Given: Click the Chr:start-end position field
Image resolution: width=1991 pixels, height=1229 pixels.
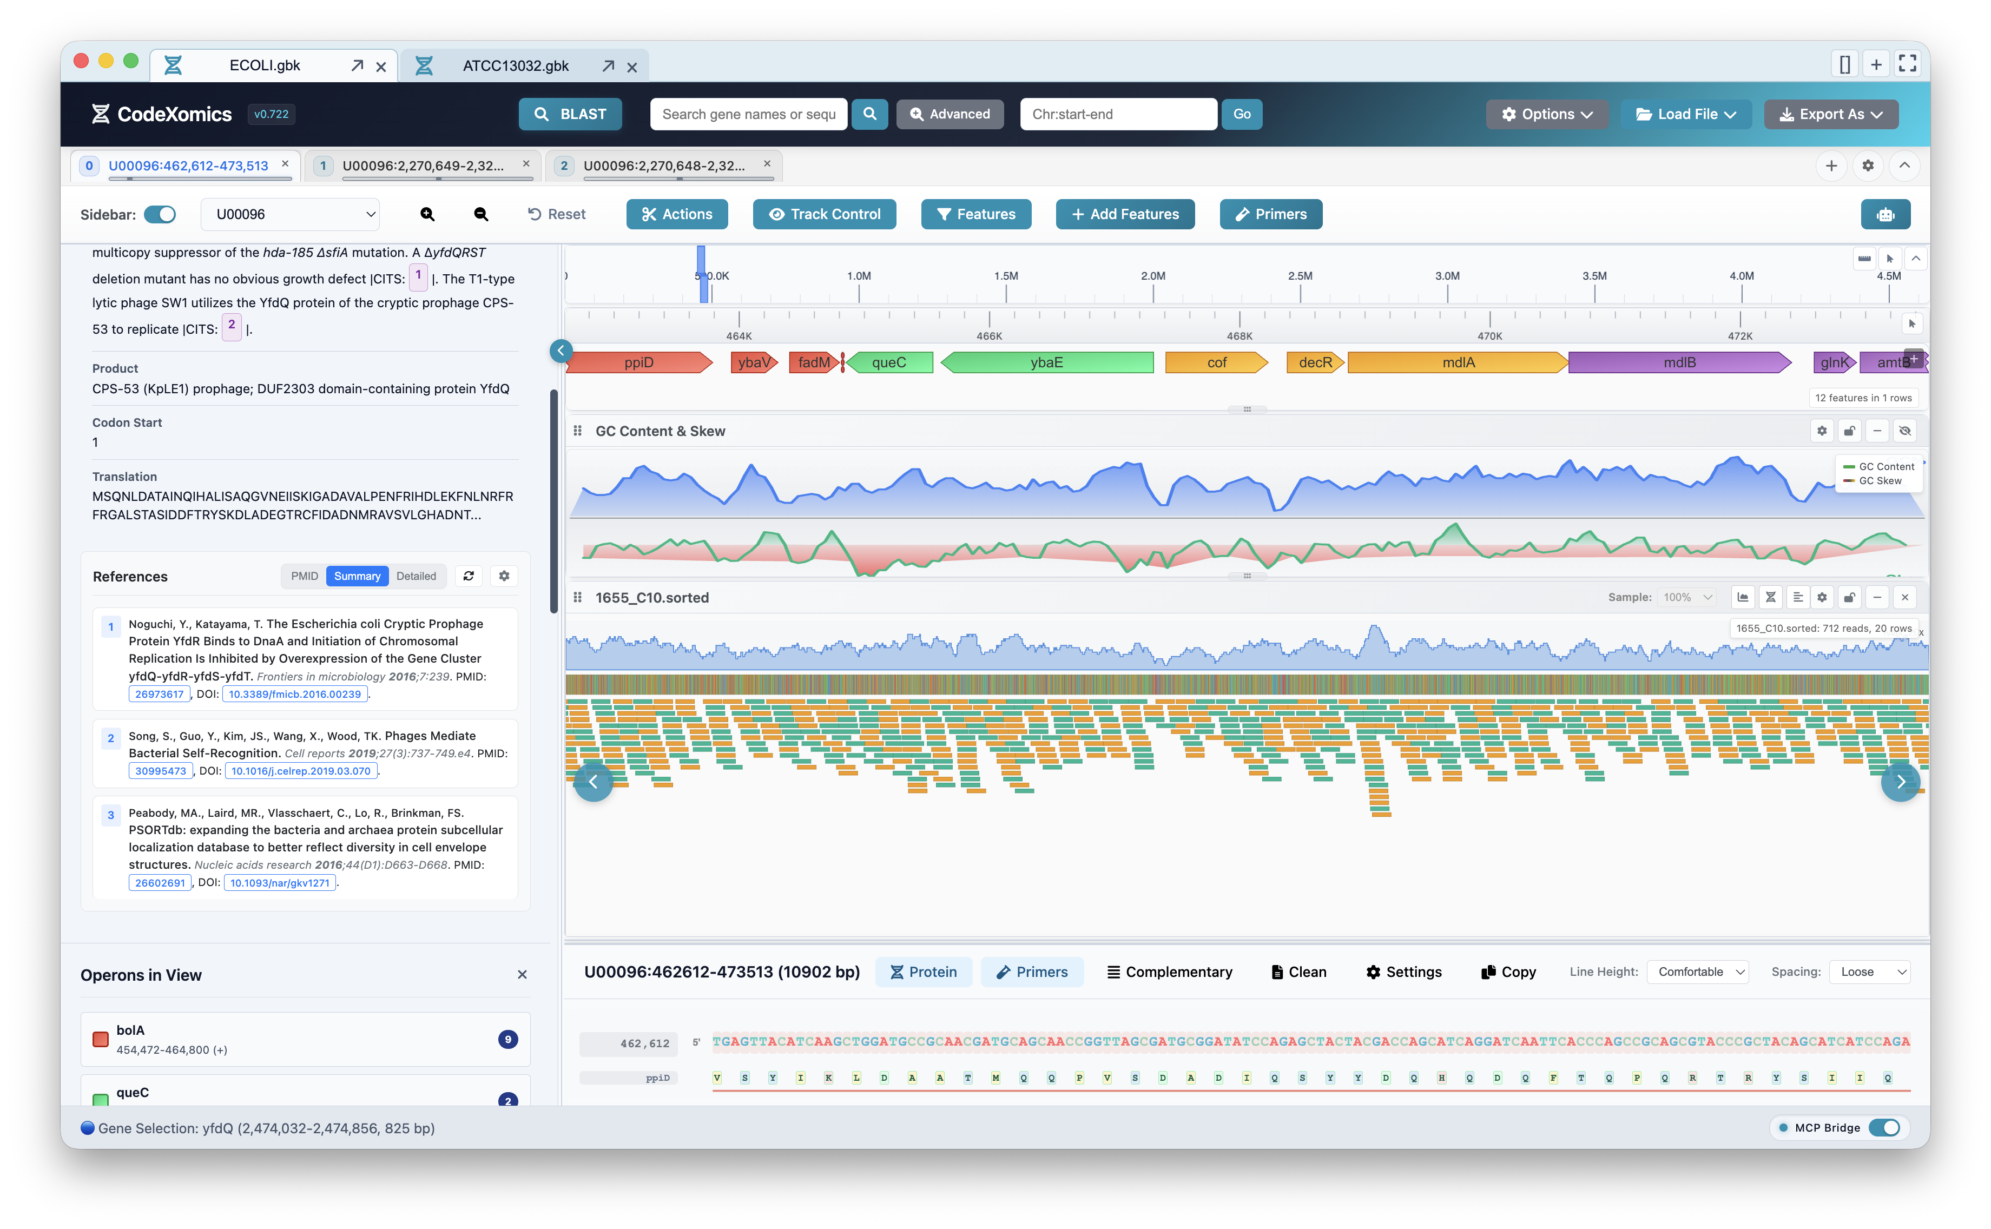Looking at the screenshot, I should [x=1118, y=114].
